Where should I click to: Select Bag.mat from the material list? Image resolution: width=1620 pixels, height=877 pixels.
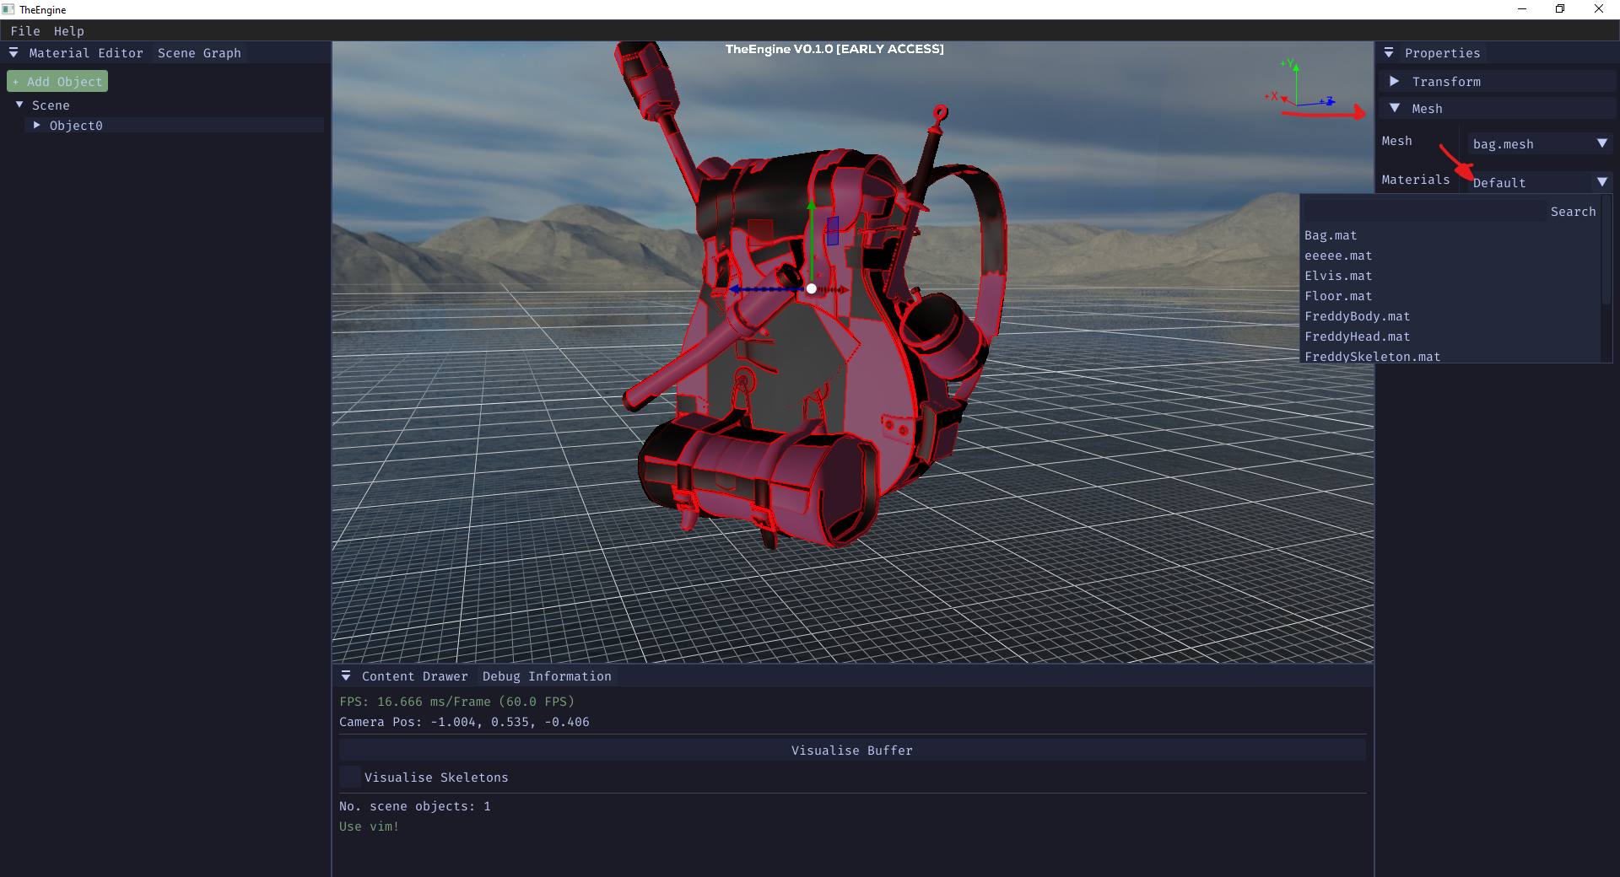(1331, 235)
